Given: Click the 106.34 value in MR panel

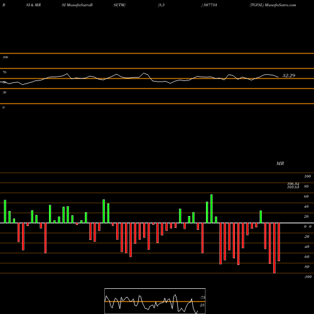Looking at the screenshot, I should pos(293,184).
